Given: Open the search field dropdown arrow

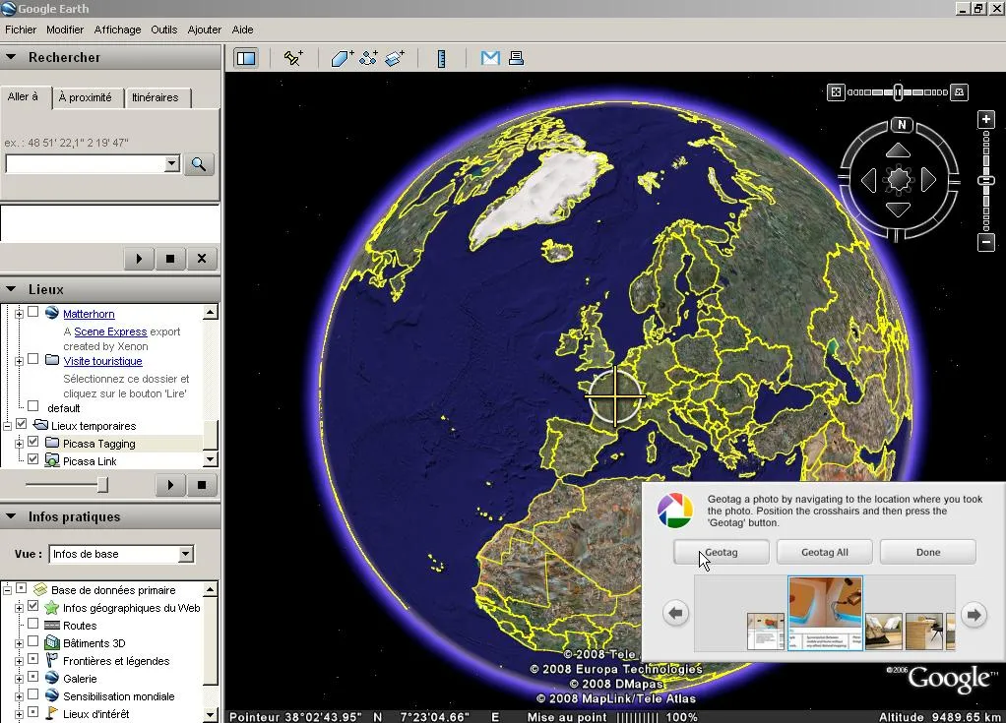Looking at the screenshot, I should coord(171,164).
